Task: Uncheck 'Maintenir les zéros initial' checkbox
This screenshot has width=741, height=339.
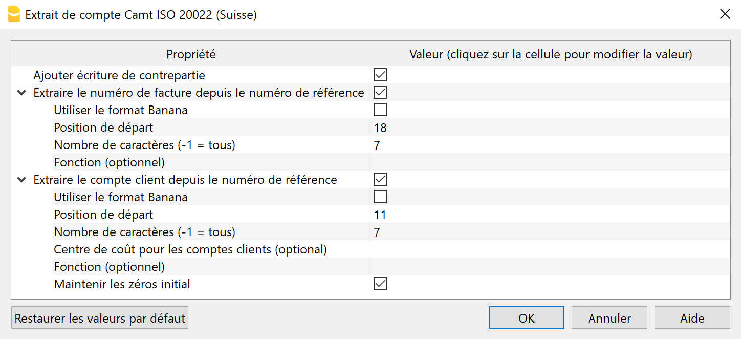Action: (380, 284)
